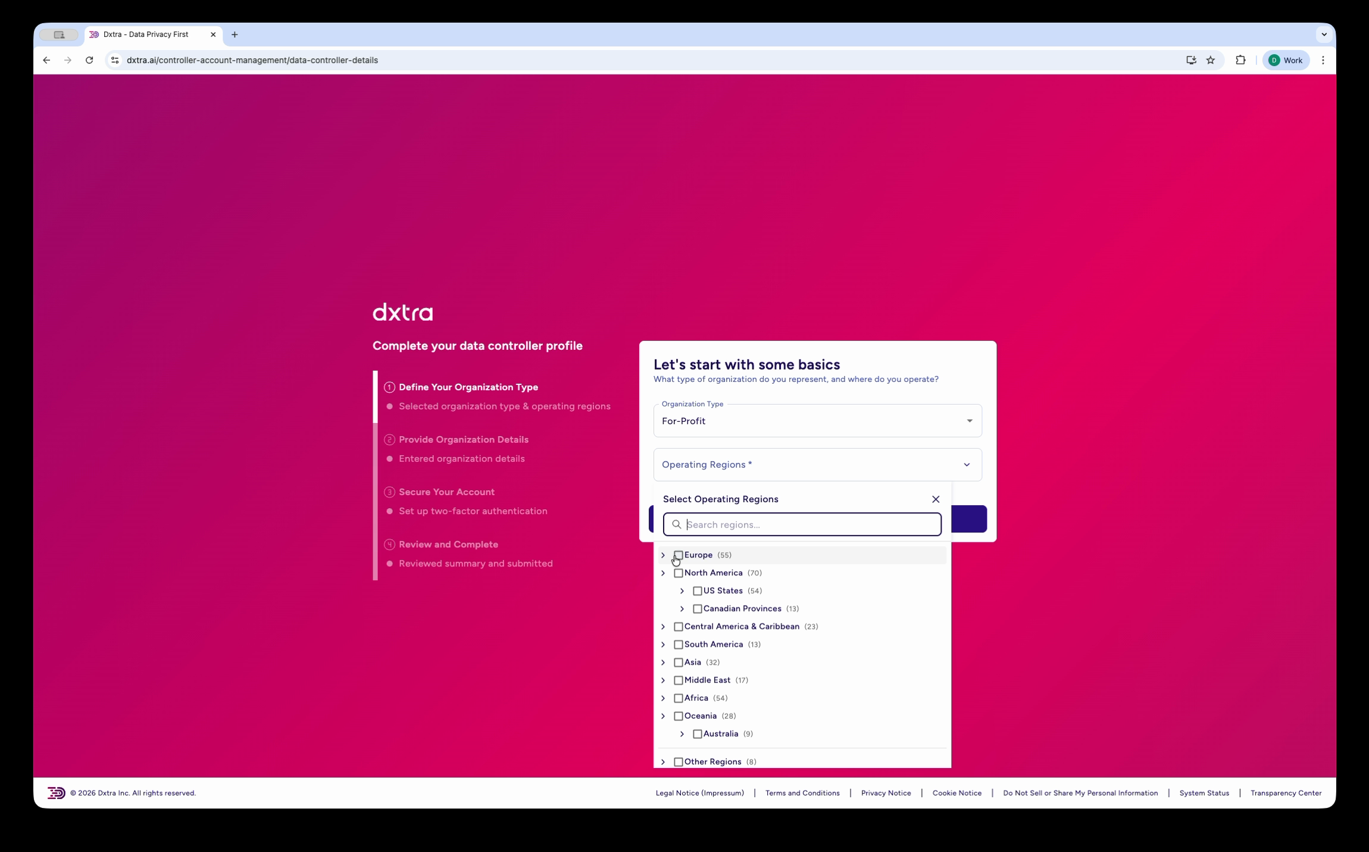The image size is (1369, 852).
Task: Click the Dxtra logo in footer
Action: tap(57, 793)
